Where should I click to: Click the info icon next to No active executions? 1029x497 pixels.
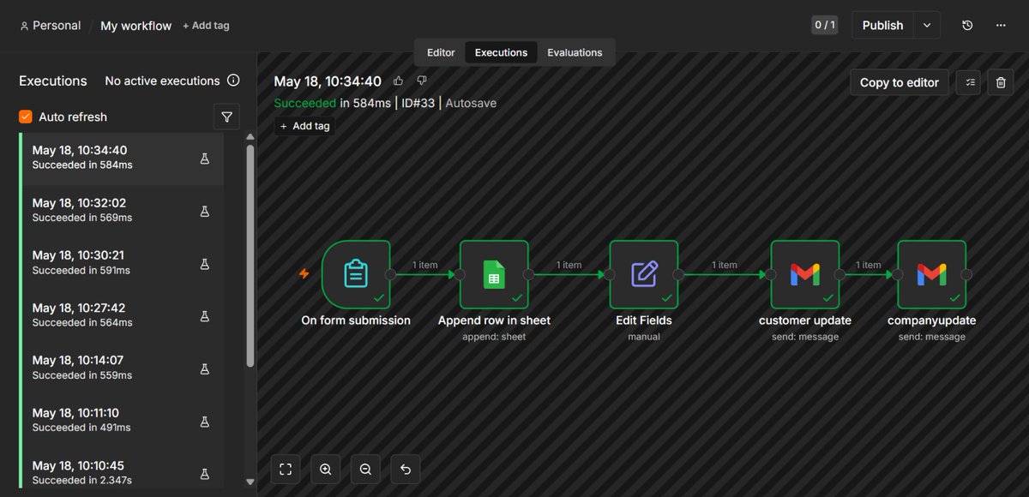pyautogui.click(x=233, y=81)
